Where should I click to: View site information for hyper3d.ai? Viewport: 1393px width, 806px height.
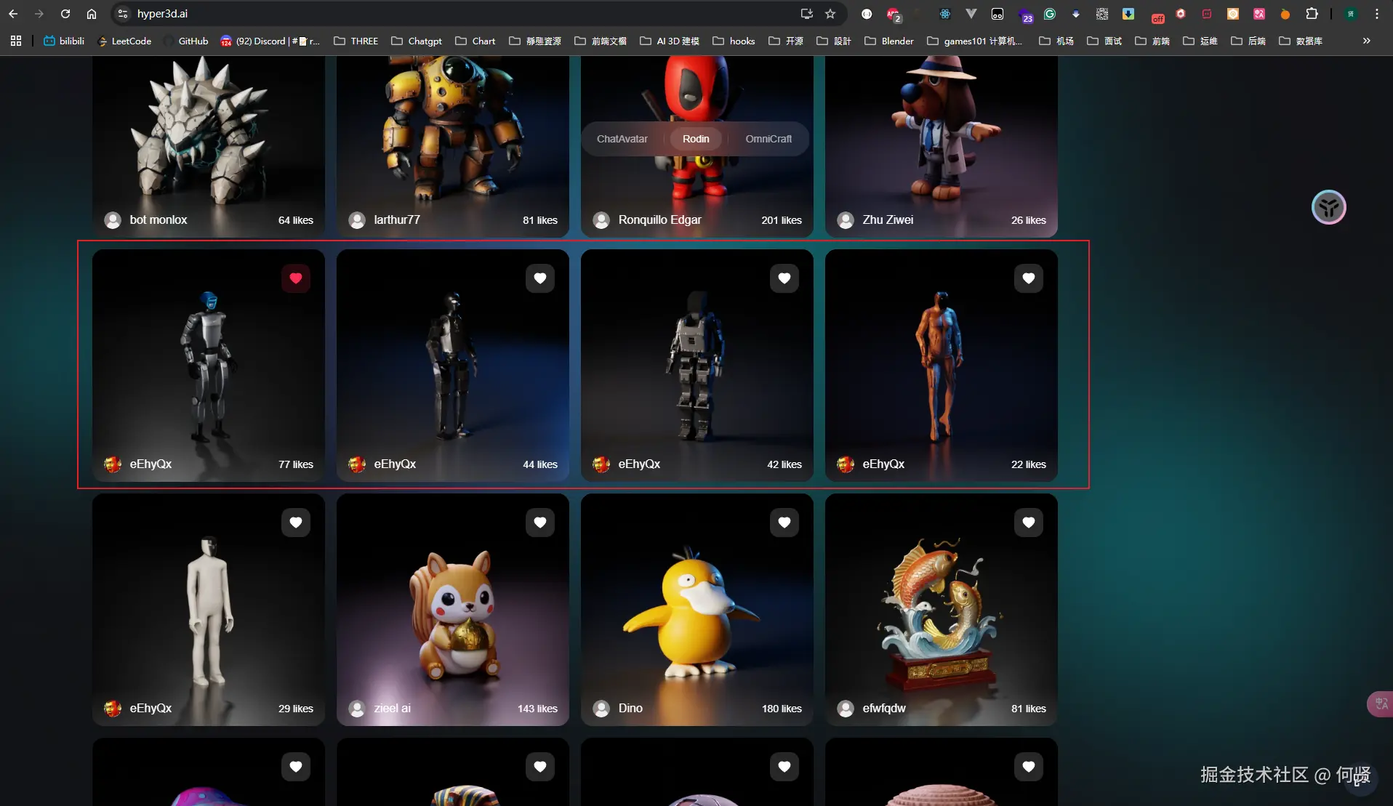[x=123, y=14]
